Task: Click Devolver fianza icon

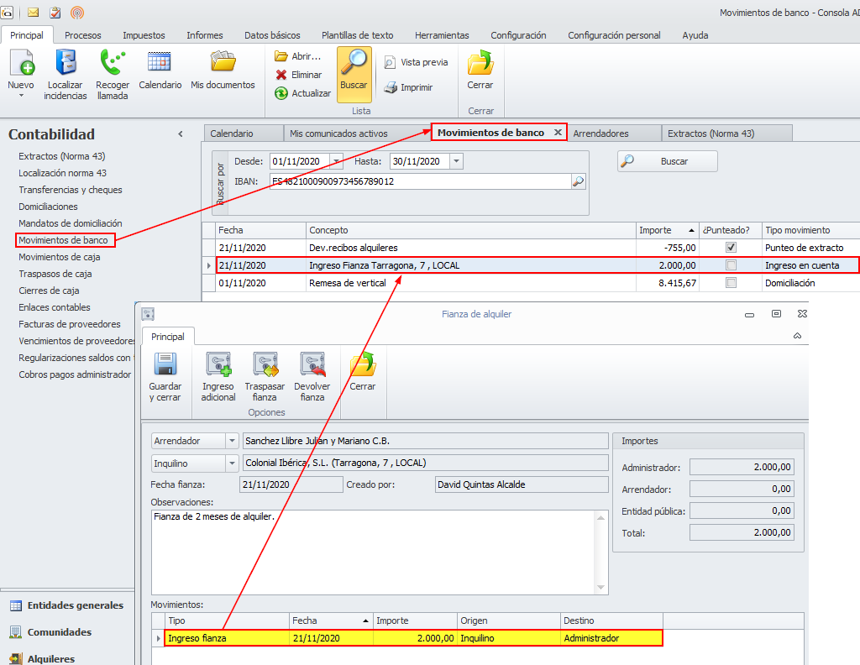Action: (312, 366)
